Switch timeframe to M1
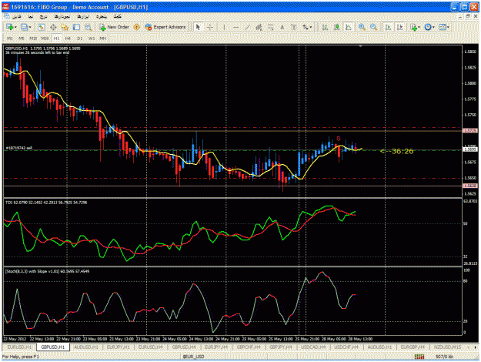Viewport: 481px width, 362px height. (10, 39)
